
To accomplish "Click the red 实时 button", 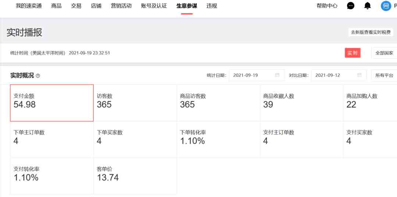I will pos(353,53).
